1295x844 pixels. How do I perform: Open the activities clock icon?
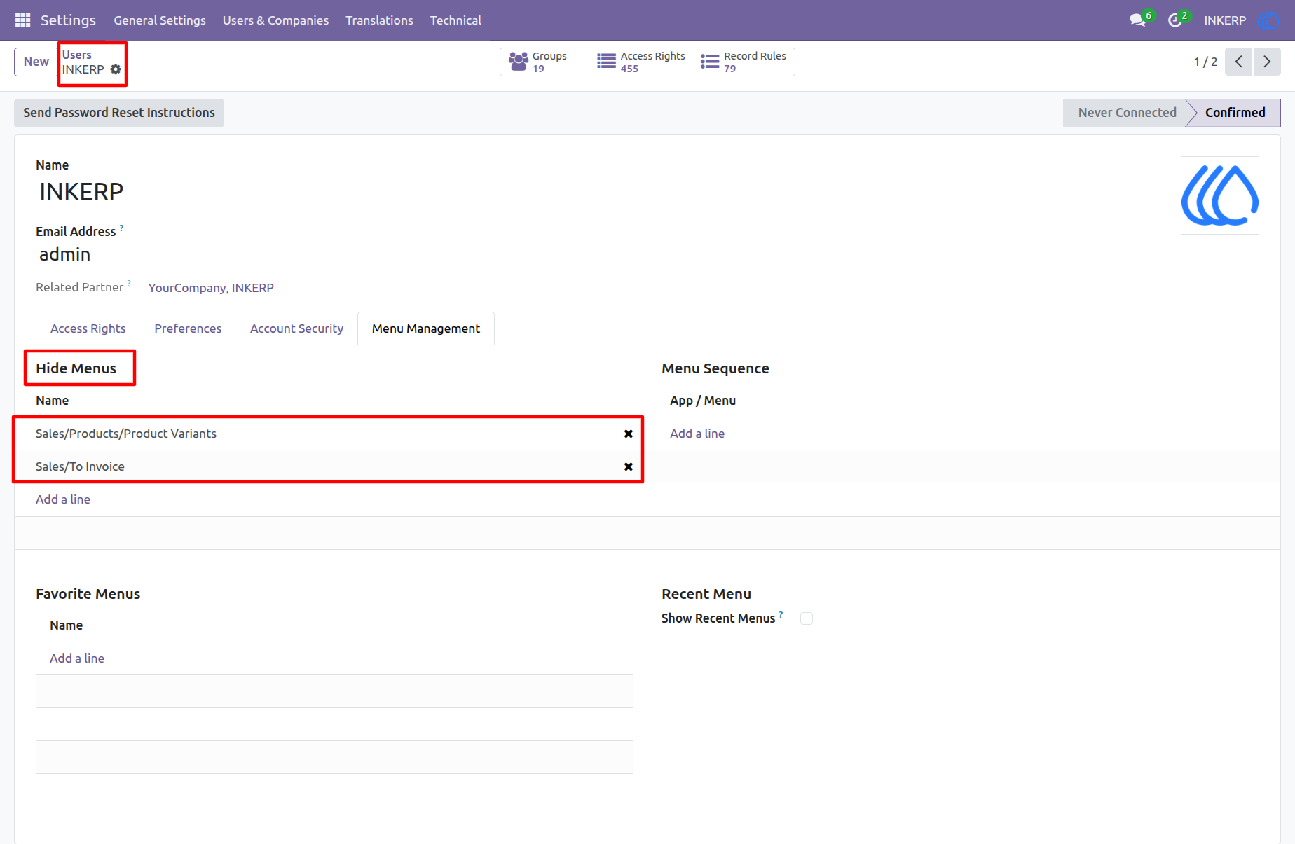pos(1175,20)
